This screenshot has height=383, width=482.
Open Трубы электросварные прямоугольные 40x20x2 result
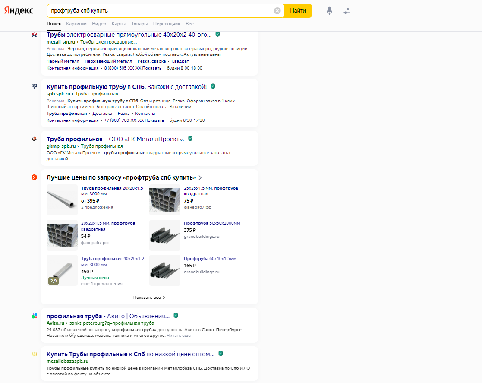(x=129, y=35)
